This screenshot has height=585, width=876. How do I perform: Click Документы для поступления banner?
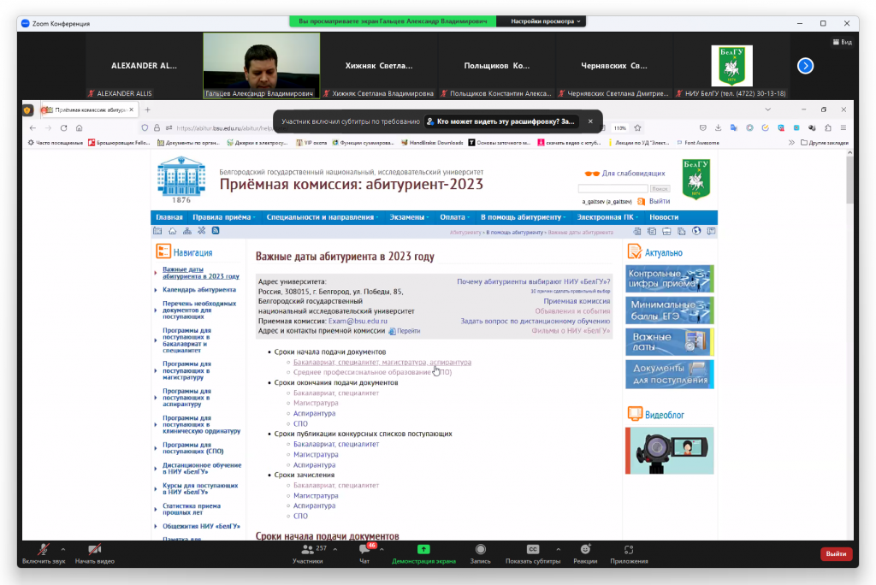[669, 375]
